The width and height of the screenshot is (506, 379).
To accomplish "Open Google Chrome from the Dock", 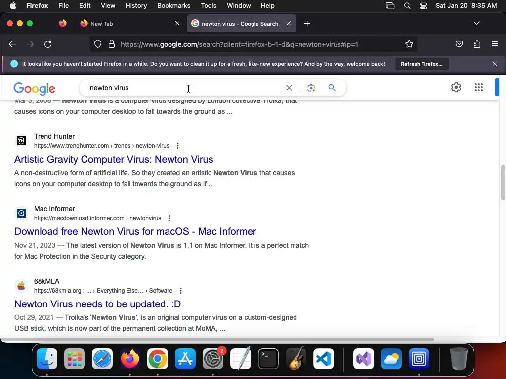I will pos(158,358).
